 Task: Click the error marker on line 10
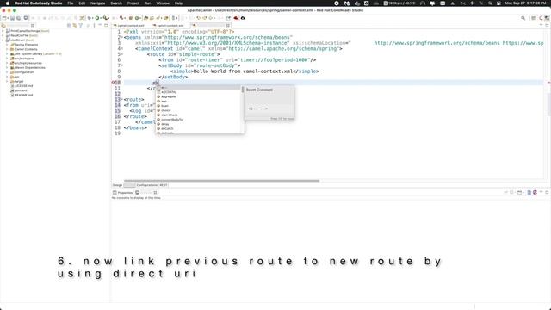[113, 83]
